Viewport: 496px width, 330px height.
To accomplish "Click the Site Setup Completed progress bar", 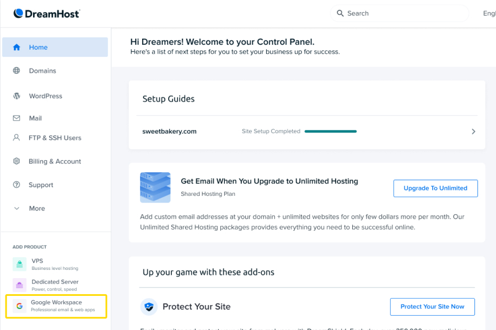I will (330, 132).
